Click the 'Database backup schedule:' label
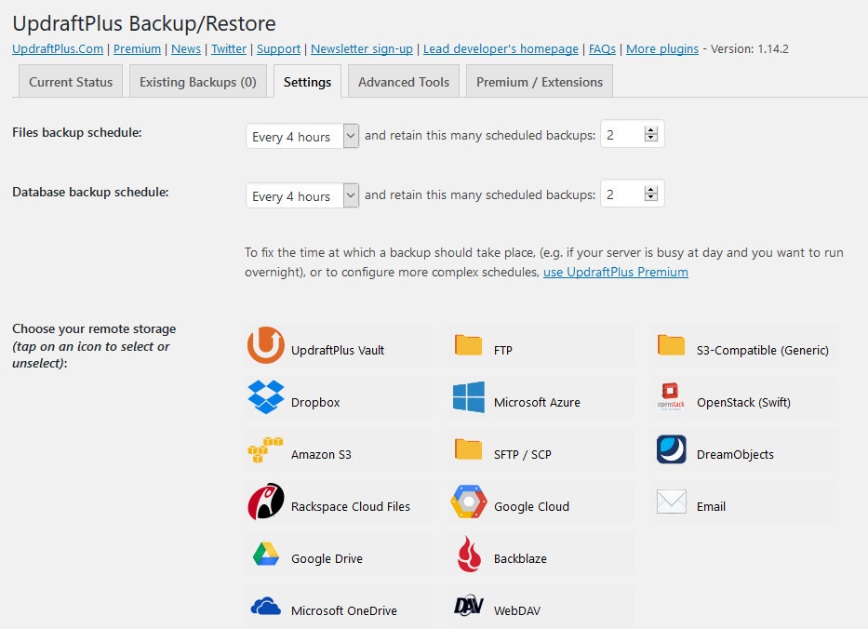The image size is (868, 629). coord(90,192)
